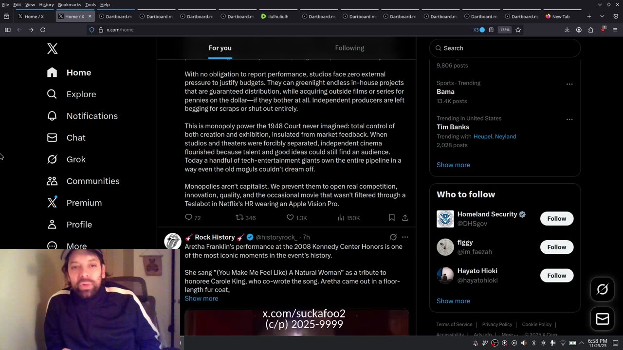Show more trends below Tim Banks

click(453, 165)
